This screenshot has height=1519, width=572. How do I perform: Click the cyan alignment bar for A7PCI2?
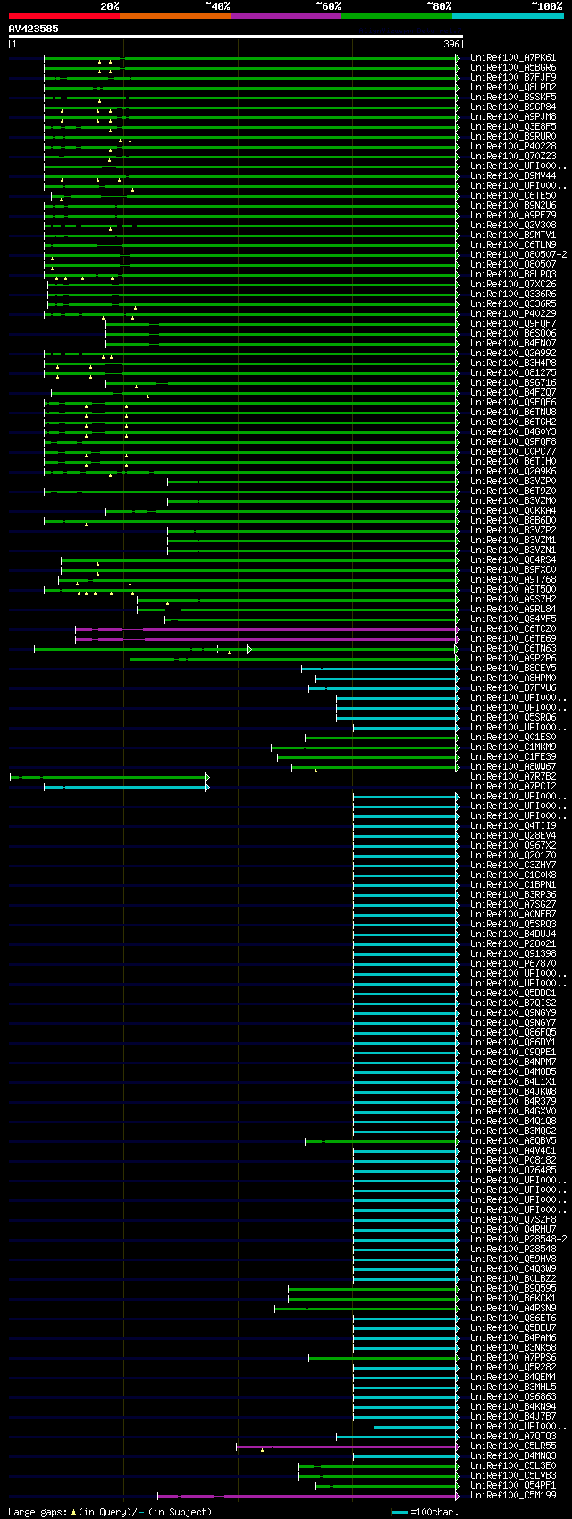click(x=126, y=787)
